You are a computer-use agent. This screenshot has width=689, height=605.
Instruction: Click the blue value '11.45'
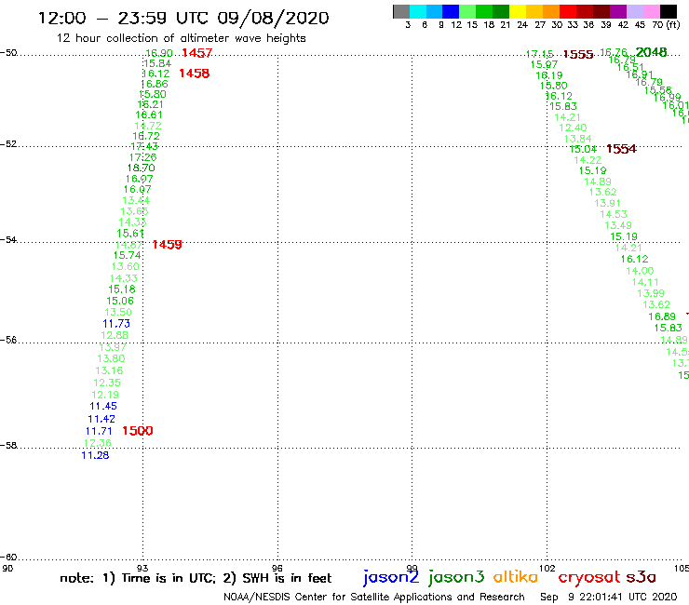coord(103,407)
